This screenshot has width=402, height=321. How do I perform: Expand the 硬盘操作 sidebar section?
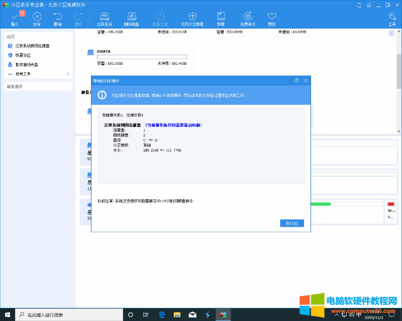click(x=38, y=87)
